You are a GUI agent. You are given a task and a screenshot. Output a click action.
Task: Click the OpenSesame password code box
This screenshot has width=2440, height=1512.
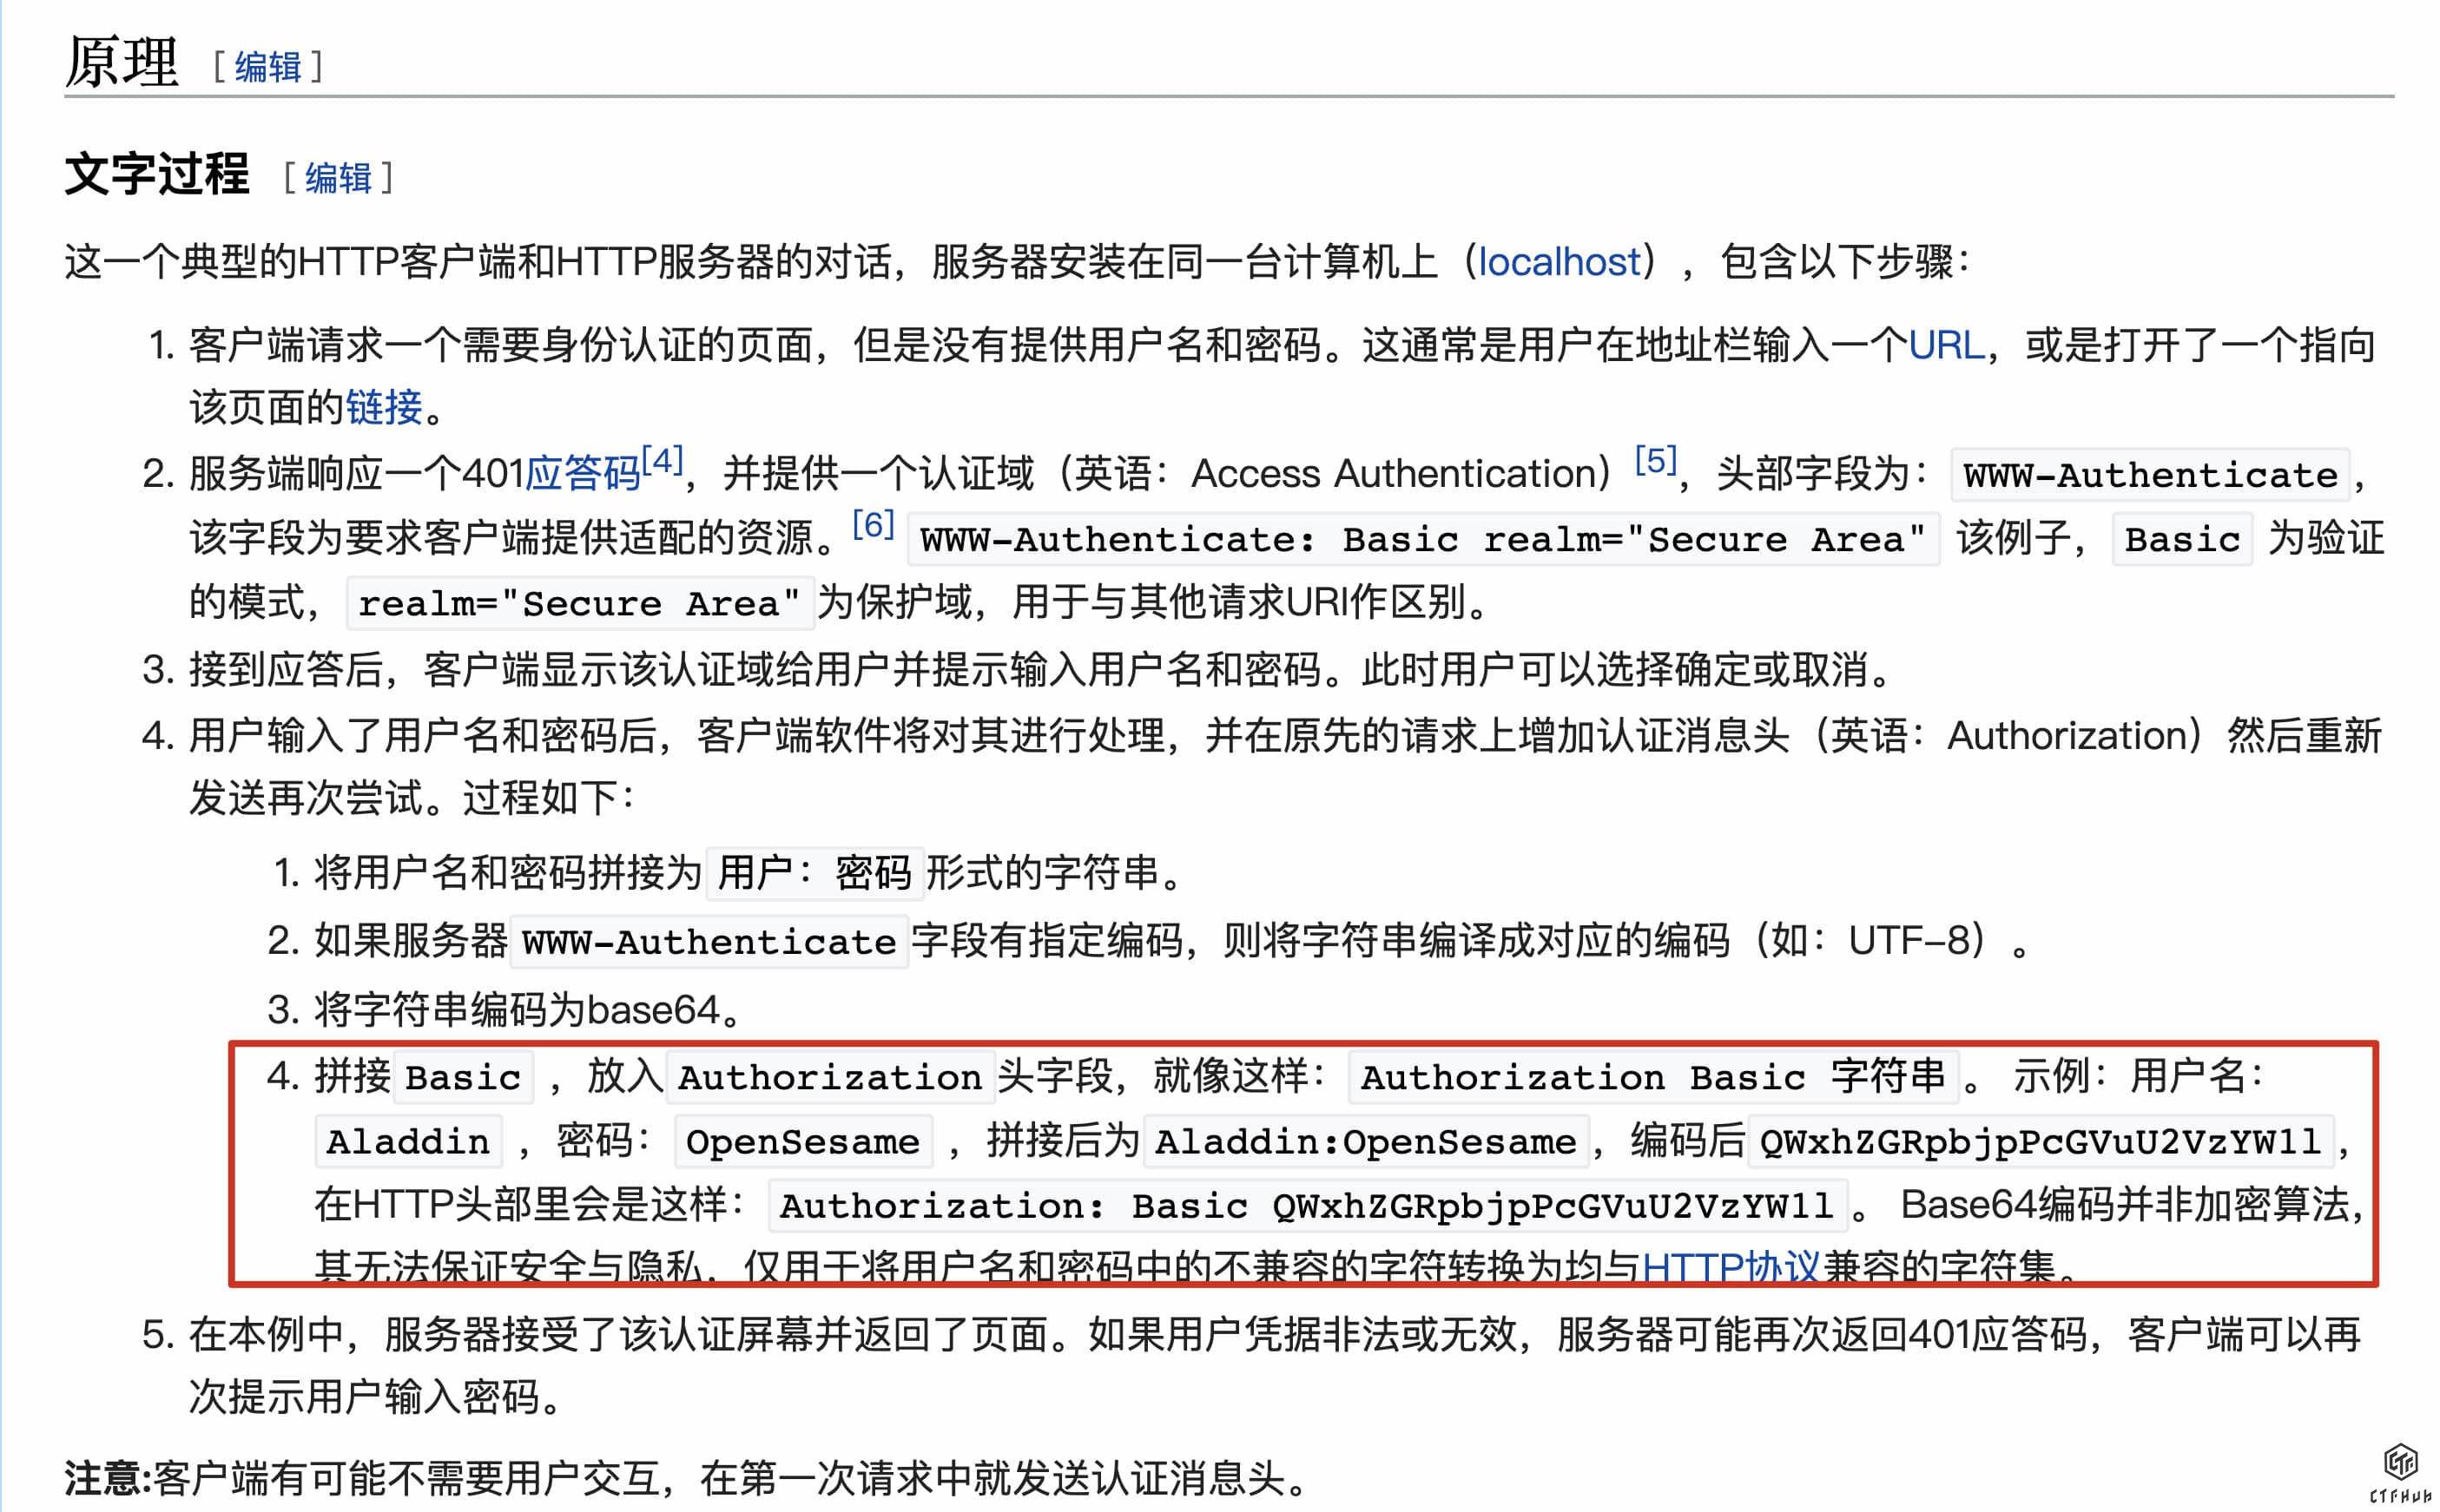pyautogui.click(x=802, y=1142)
